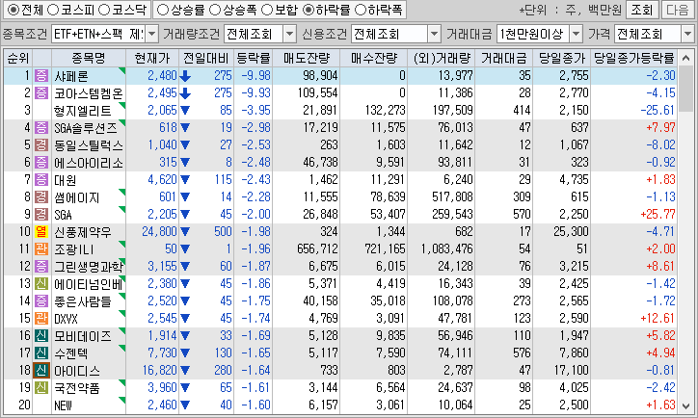Click the 증 badge next to 대원
The height and width of the screenshot is (418, 698).
point(41,180)
